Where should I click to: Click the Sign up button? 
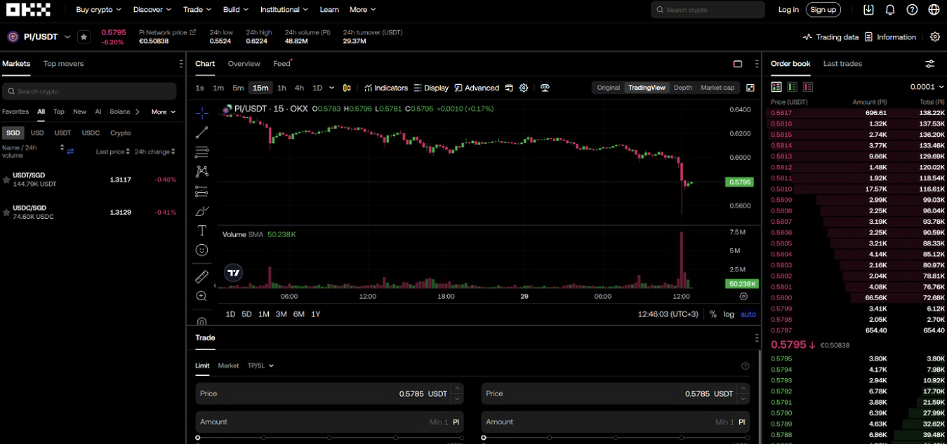(x=823, y=10)
